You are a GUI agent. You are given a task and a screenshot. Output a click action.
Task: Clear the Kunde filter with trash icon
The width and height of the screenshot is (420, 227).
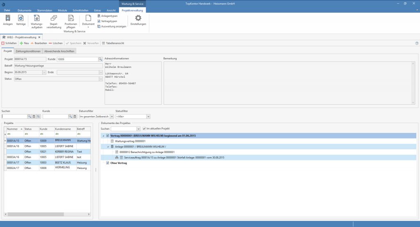click(x=75, y=117)
